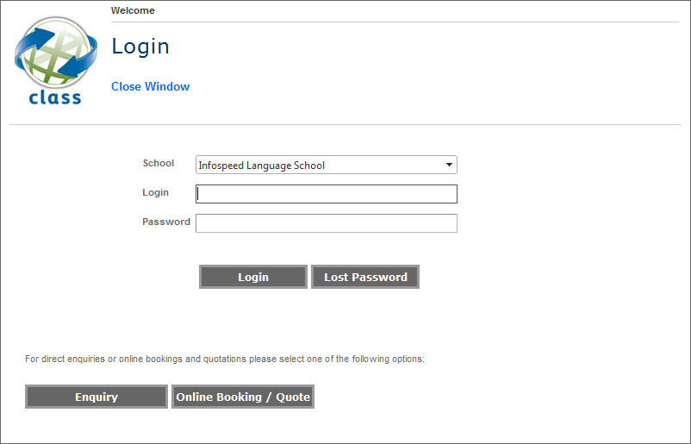Select the 'Infospeed Language School' combo box text
Viewport: 691px width, 444px height.
(262, 166)
